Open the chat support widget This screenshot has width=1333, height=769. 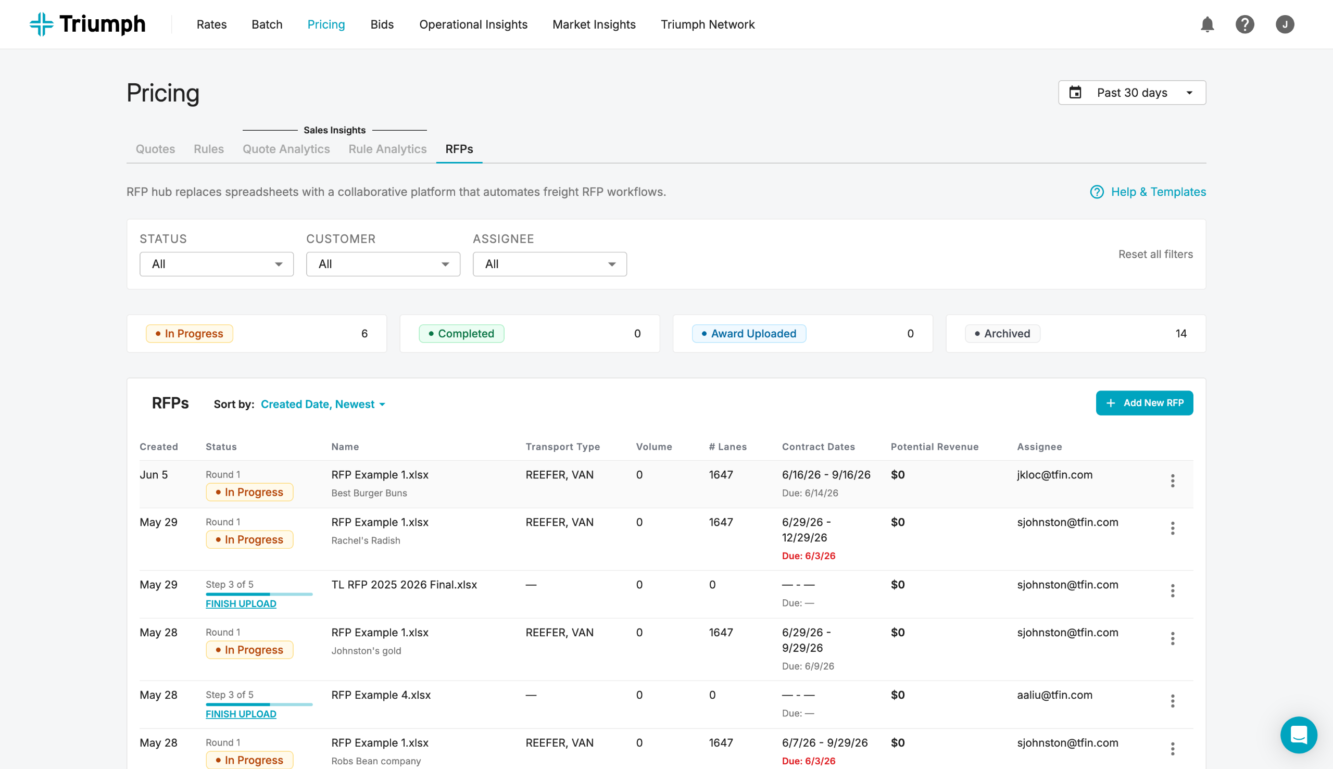tap(1298, 735)
